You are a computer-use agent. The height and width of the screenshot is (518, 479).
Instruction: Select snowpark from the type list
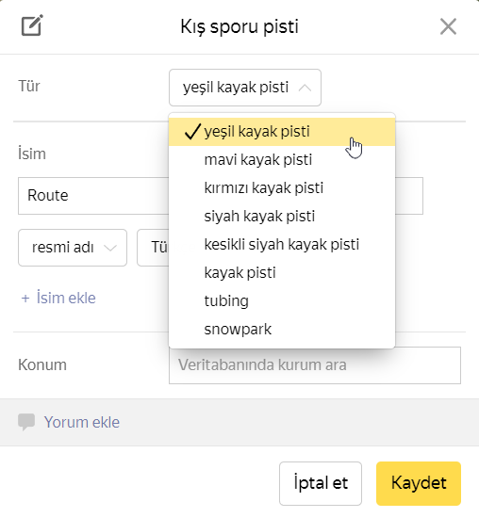tap(282, 330)
